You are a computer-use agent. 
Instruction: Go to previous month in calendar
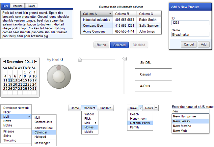(5, 62)
